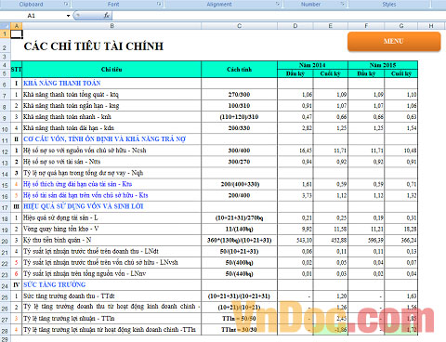
Task: Click the value 18,28
Action: tap(411, 230)
